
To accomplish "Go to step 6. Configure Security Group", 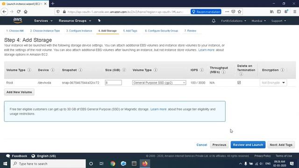I will coord(161,31).
